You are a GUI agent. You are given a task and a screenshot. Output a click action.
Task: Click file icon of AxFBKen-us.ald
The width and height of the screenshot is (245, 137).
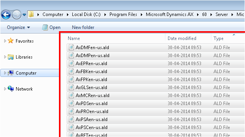[71, 71]
